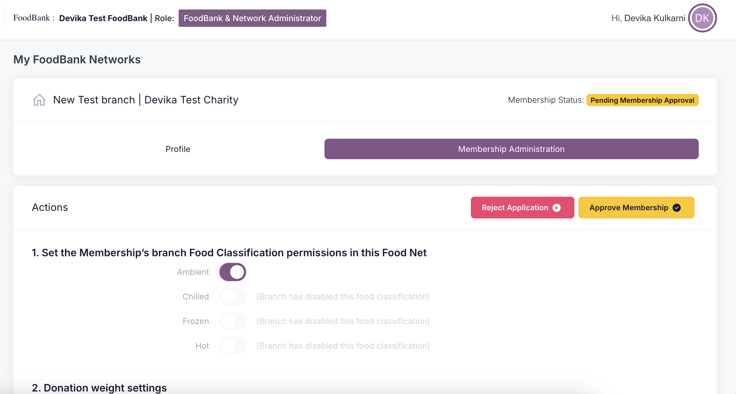The image size is (736, 394).
Task: Click the FoodBank & Network Administrator role badge
Action: click(252, 18)
